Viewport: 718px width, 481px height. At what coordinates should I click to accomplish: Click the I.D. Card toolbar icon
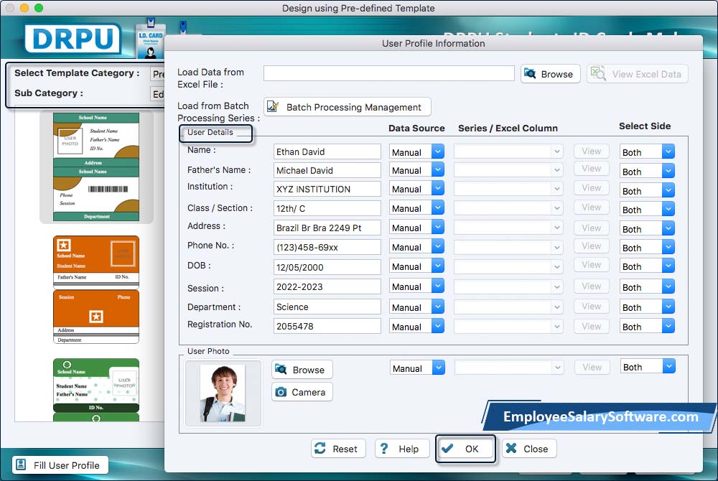click(x=150, y=41)
